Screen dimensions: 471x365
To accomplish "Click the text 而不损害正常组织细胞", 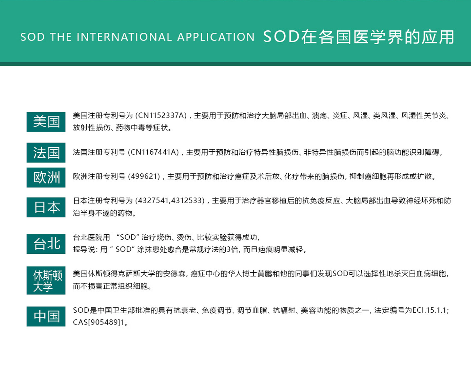I will tap(112, 286).
